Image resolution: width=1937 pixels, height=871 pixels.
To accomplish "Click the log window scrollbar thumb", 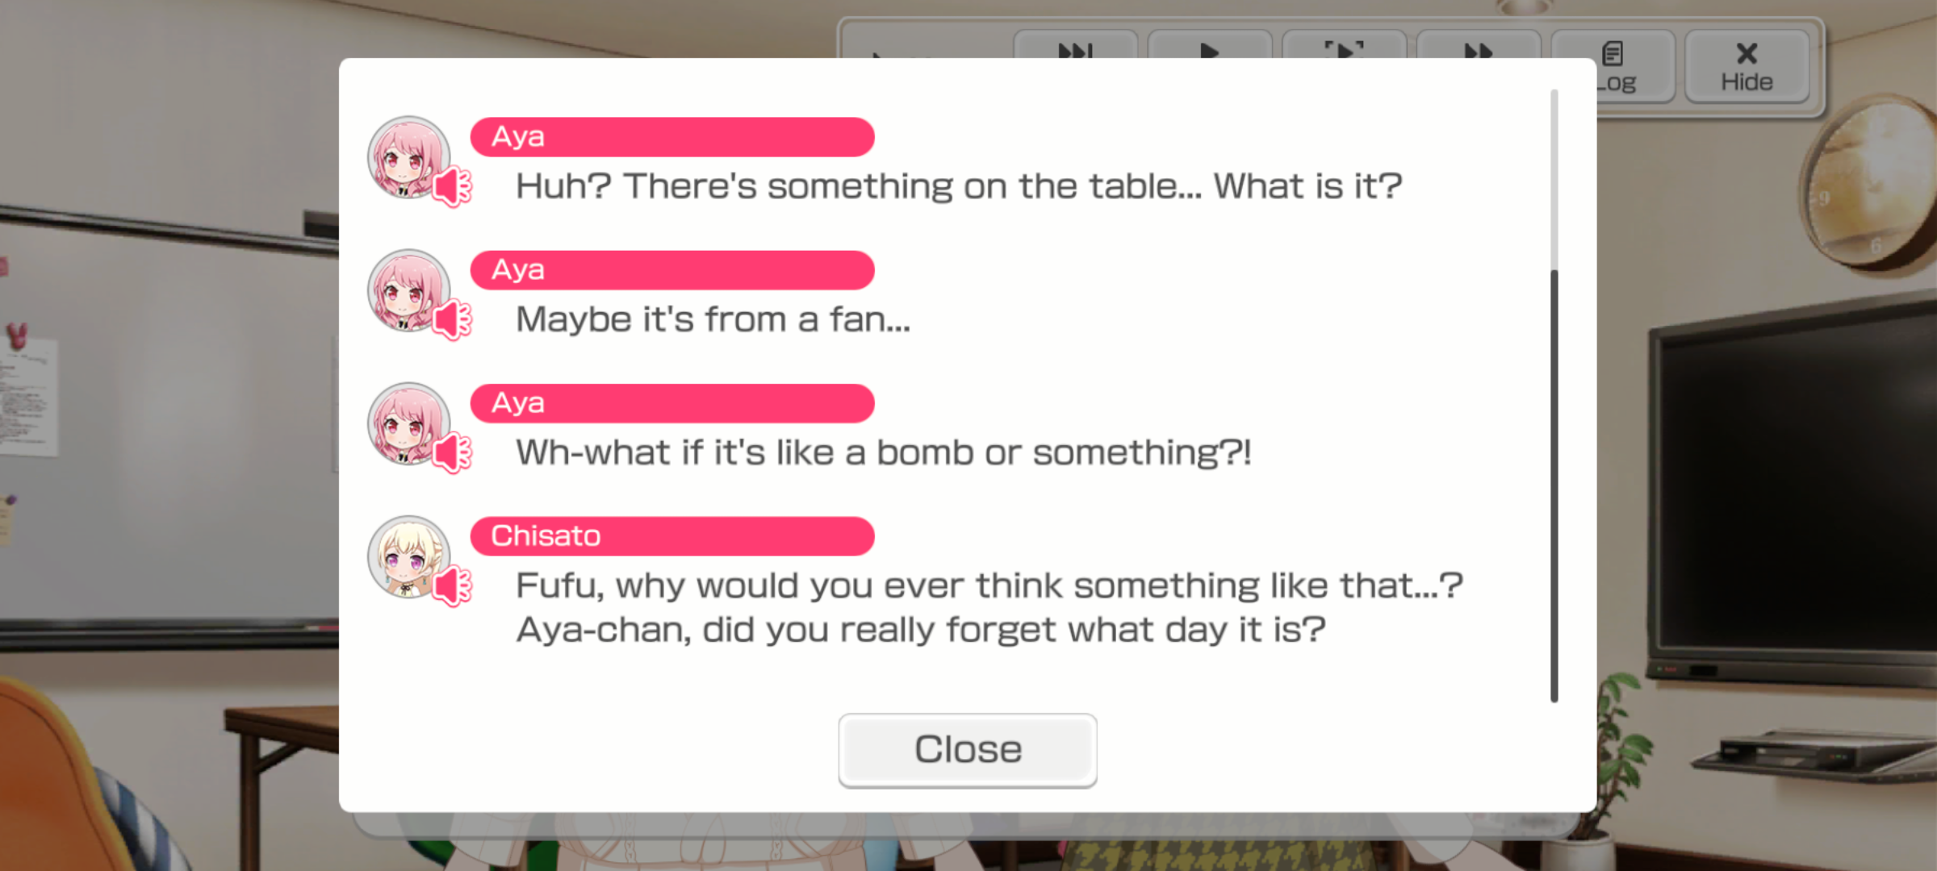I will point(1554,486).
